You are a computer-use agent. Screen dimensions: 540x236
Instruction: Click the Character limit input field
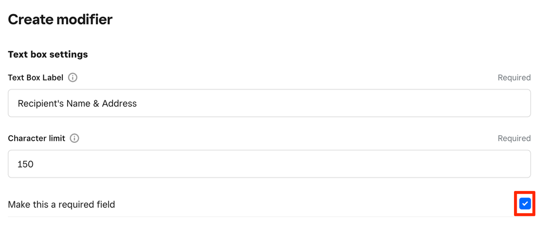coord(269,164)
